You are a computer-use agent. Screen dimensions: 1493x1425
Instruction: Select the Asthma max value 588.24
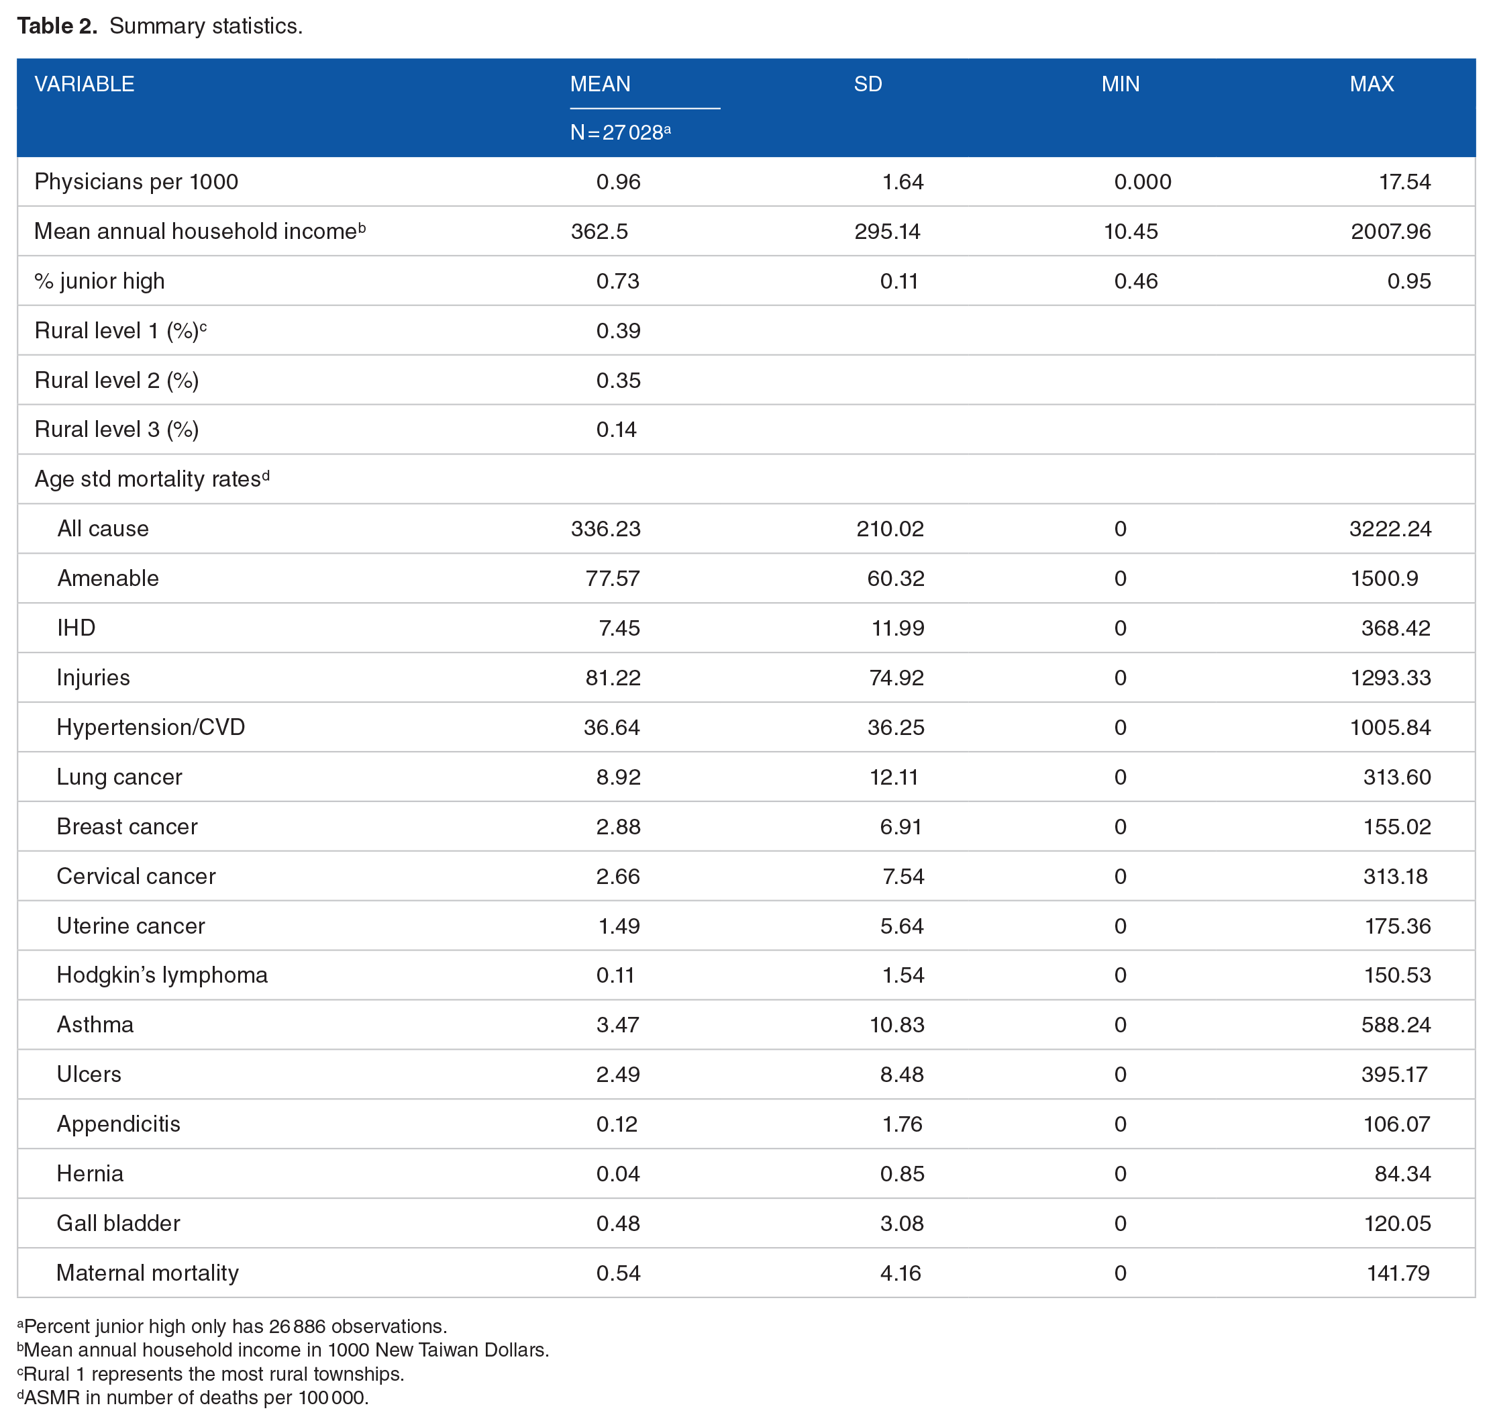tap(1396, 1025)
